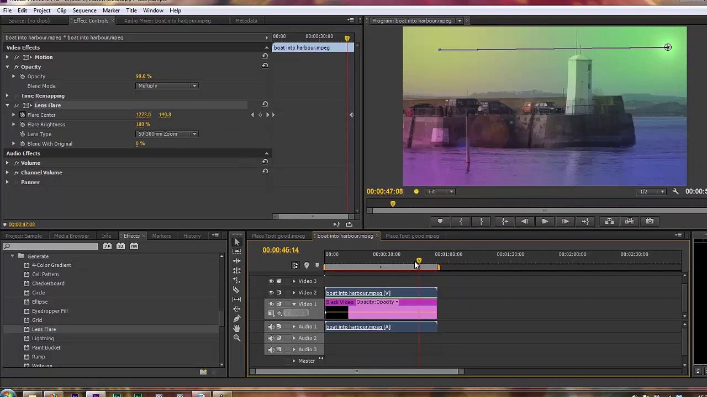Select the Ripple Edit tool
This screenshot has height=397, width=707.
click(x=237, y=261)
